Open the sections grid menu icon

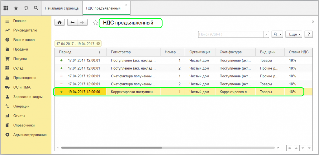(6, 8)
